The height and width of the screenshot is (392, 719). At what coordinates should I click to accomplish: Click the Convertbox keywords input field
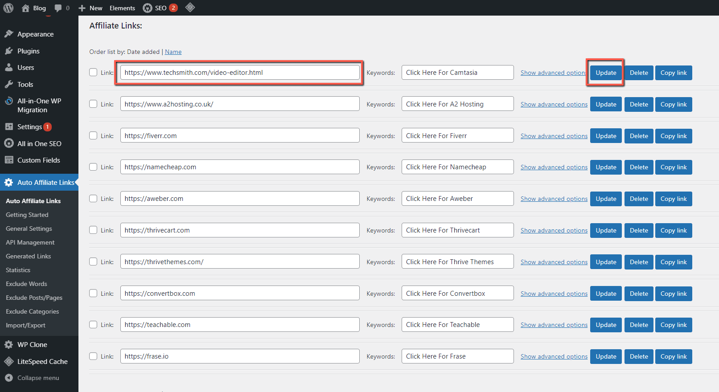coord(457,293)
